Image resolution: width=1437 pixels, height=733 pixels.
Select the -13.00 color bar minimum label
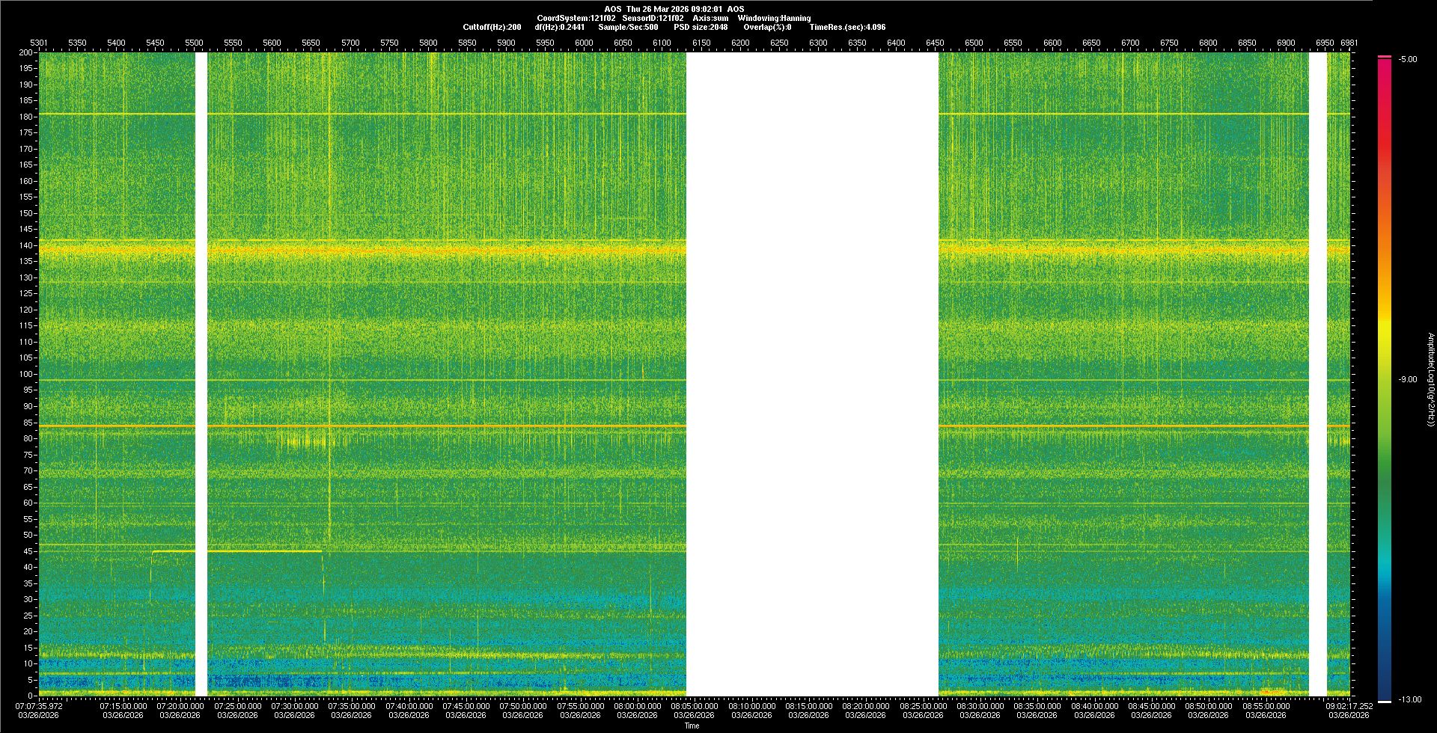pyautogui.click(x=1410, y=700)
